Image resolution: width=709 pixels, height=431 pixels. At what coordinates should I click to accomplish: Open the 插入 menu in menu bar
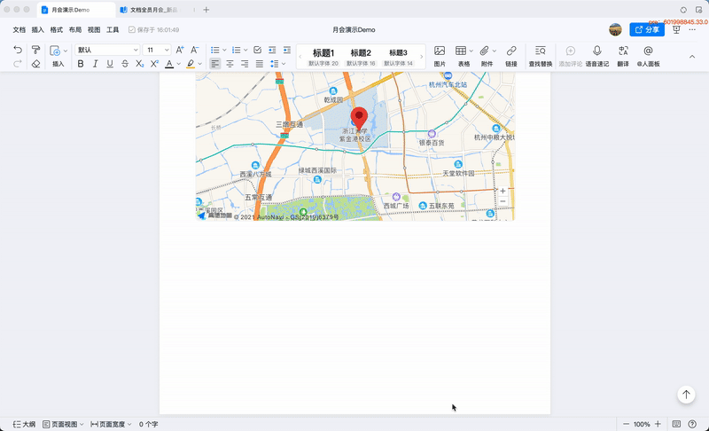pos(37,30)
